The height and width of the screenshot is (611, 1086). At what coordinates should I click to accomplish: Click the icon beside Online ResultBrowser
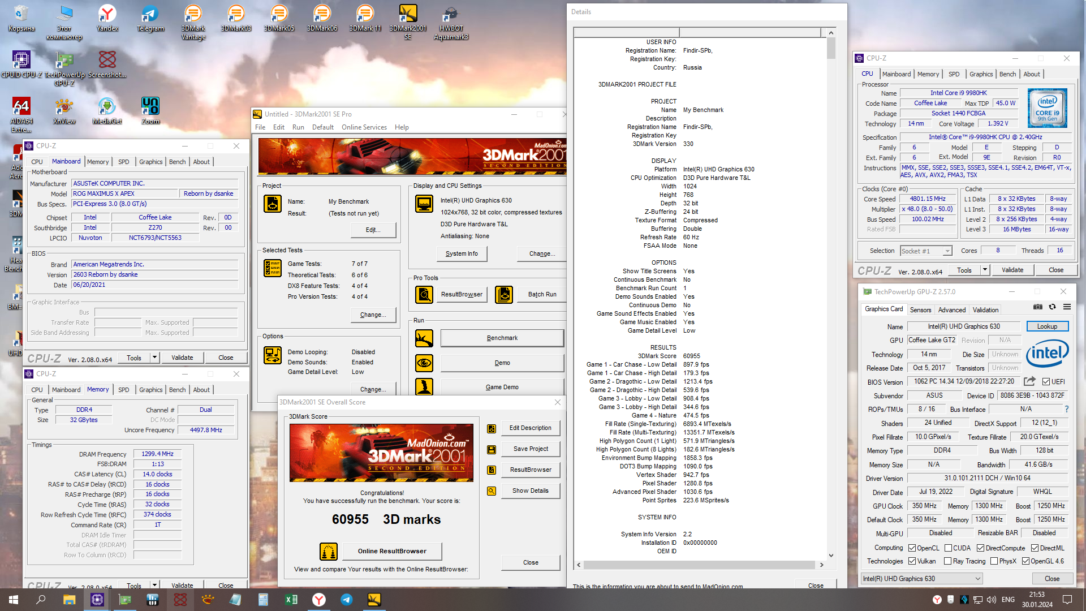coord(329,551)
